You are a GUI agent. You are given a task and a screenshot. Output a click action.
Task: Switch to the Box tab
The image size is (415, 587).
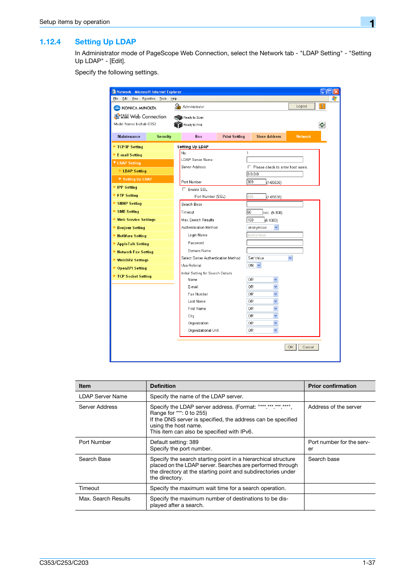pos(198,137)
